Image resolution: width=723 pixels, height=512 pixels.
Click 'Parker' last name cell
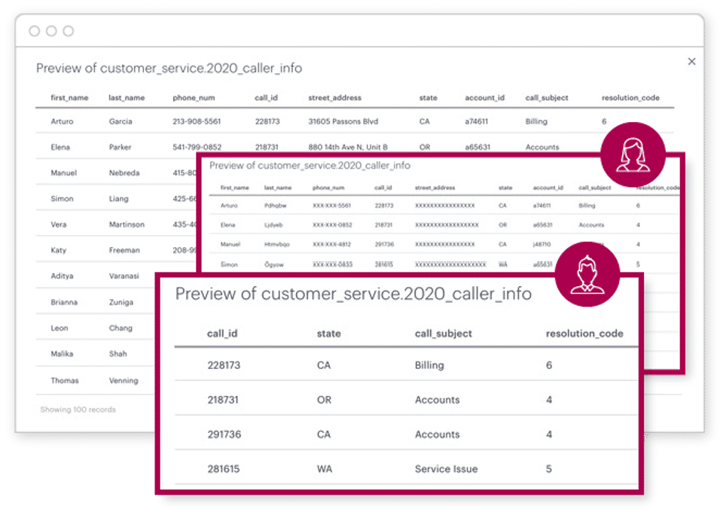tap(120, 147)
